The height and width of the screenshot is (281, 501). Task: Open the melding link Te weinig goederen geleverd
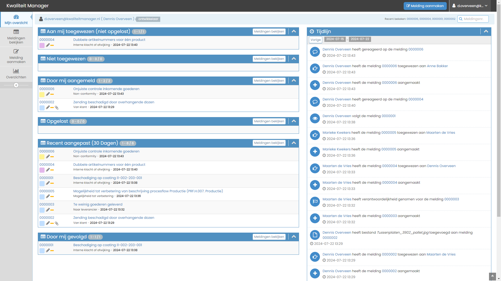coord(98,205)
